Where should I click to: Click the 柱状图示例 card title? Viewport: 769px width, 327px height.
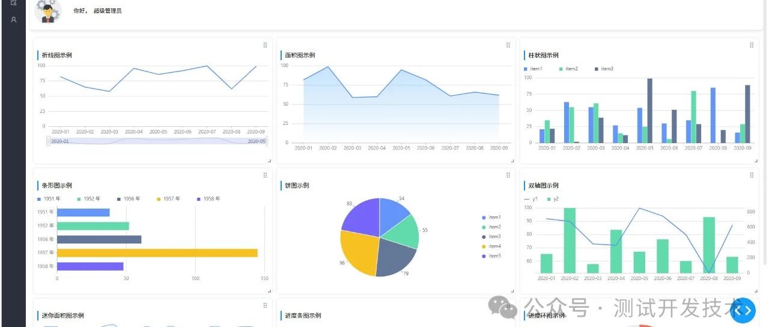click(x=543, y=55)
